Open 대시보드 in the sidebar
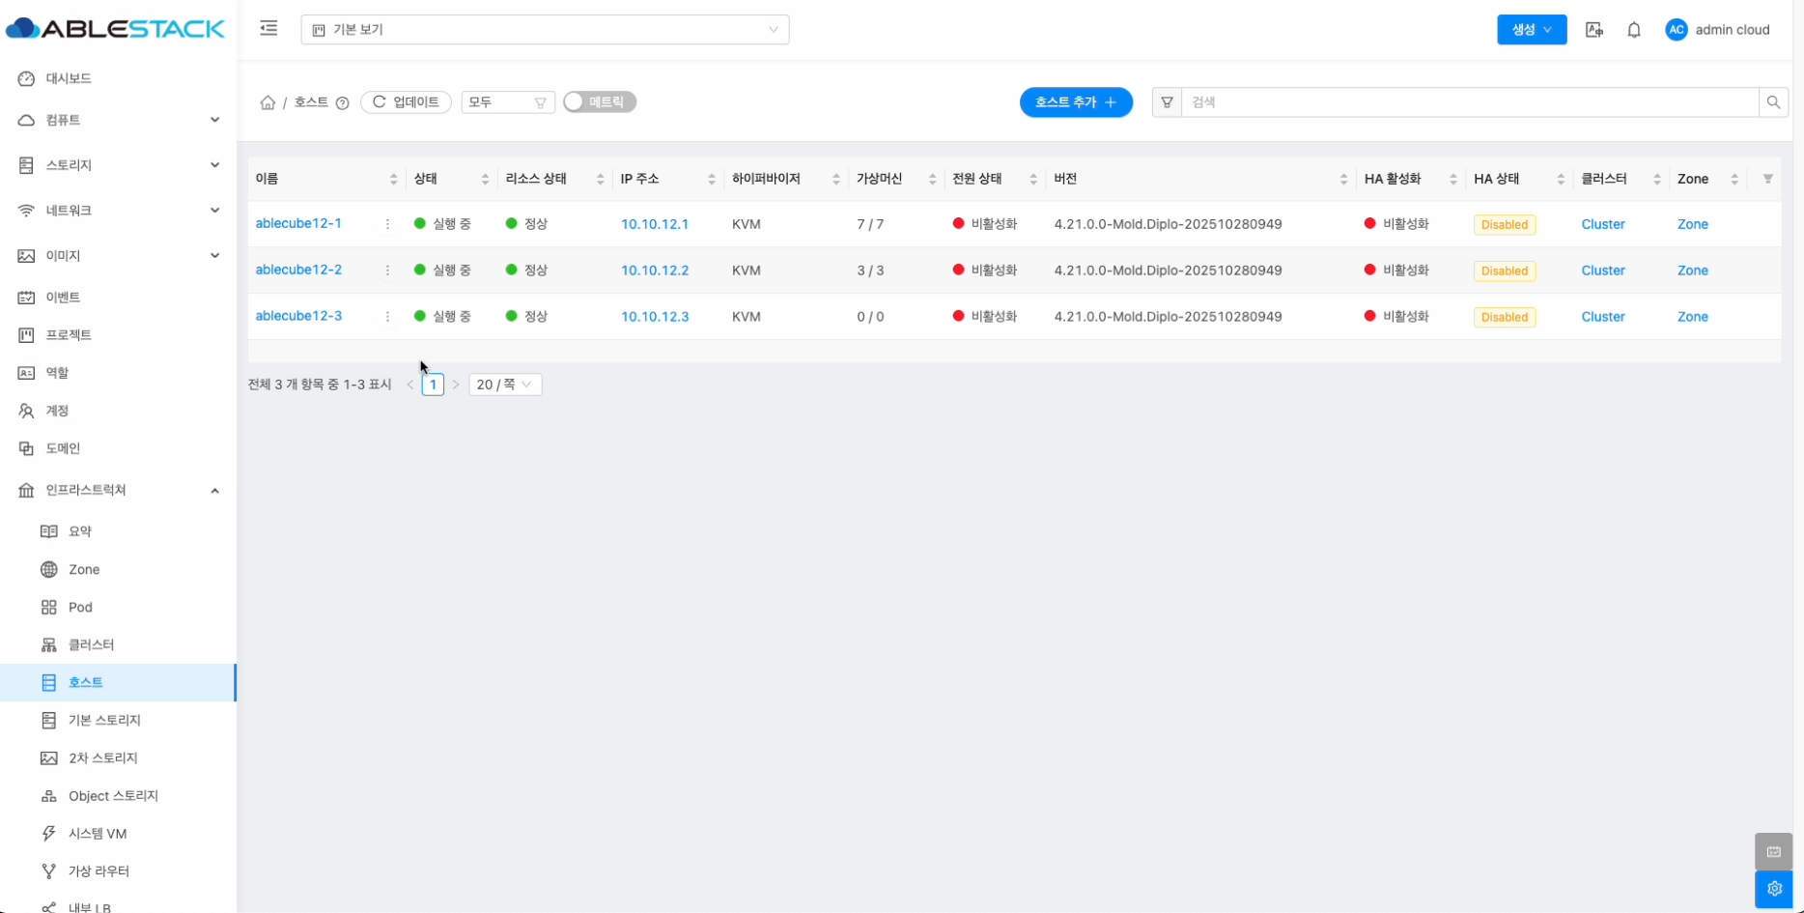Viewport: 1804px width, 913px height. point(69,78)
